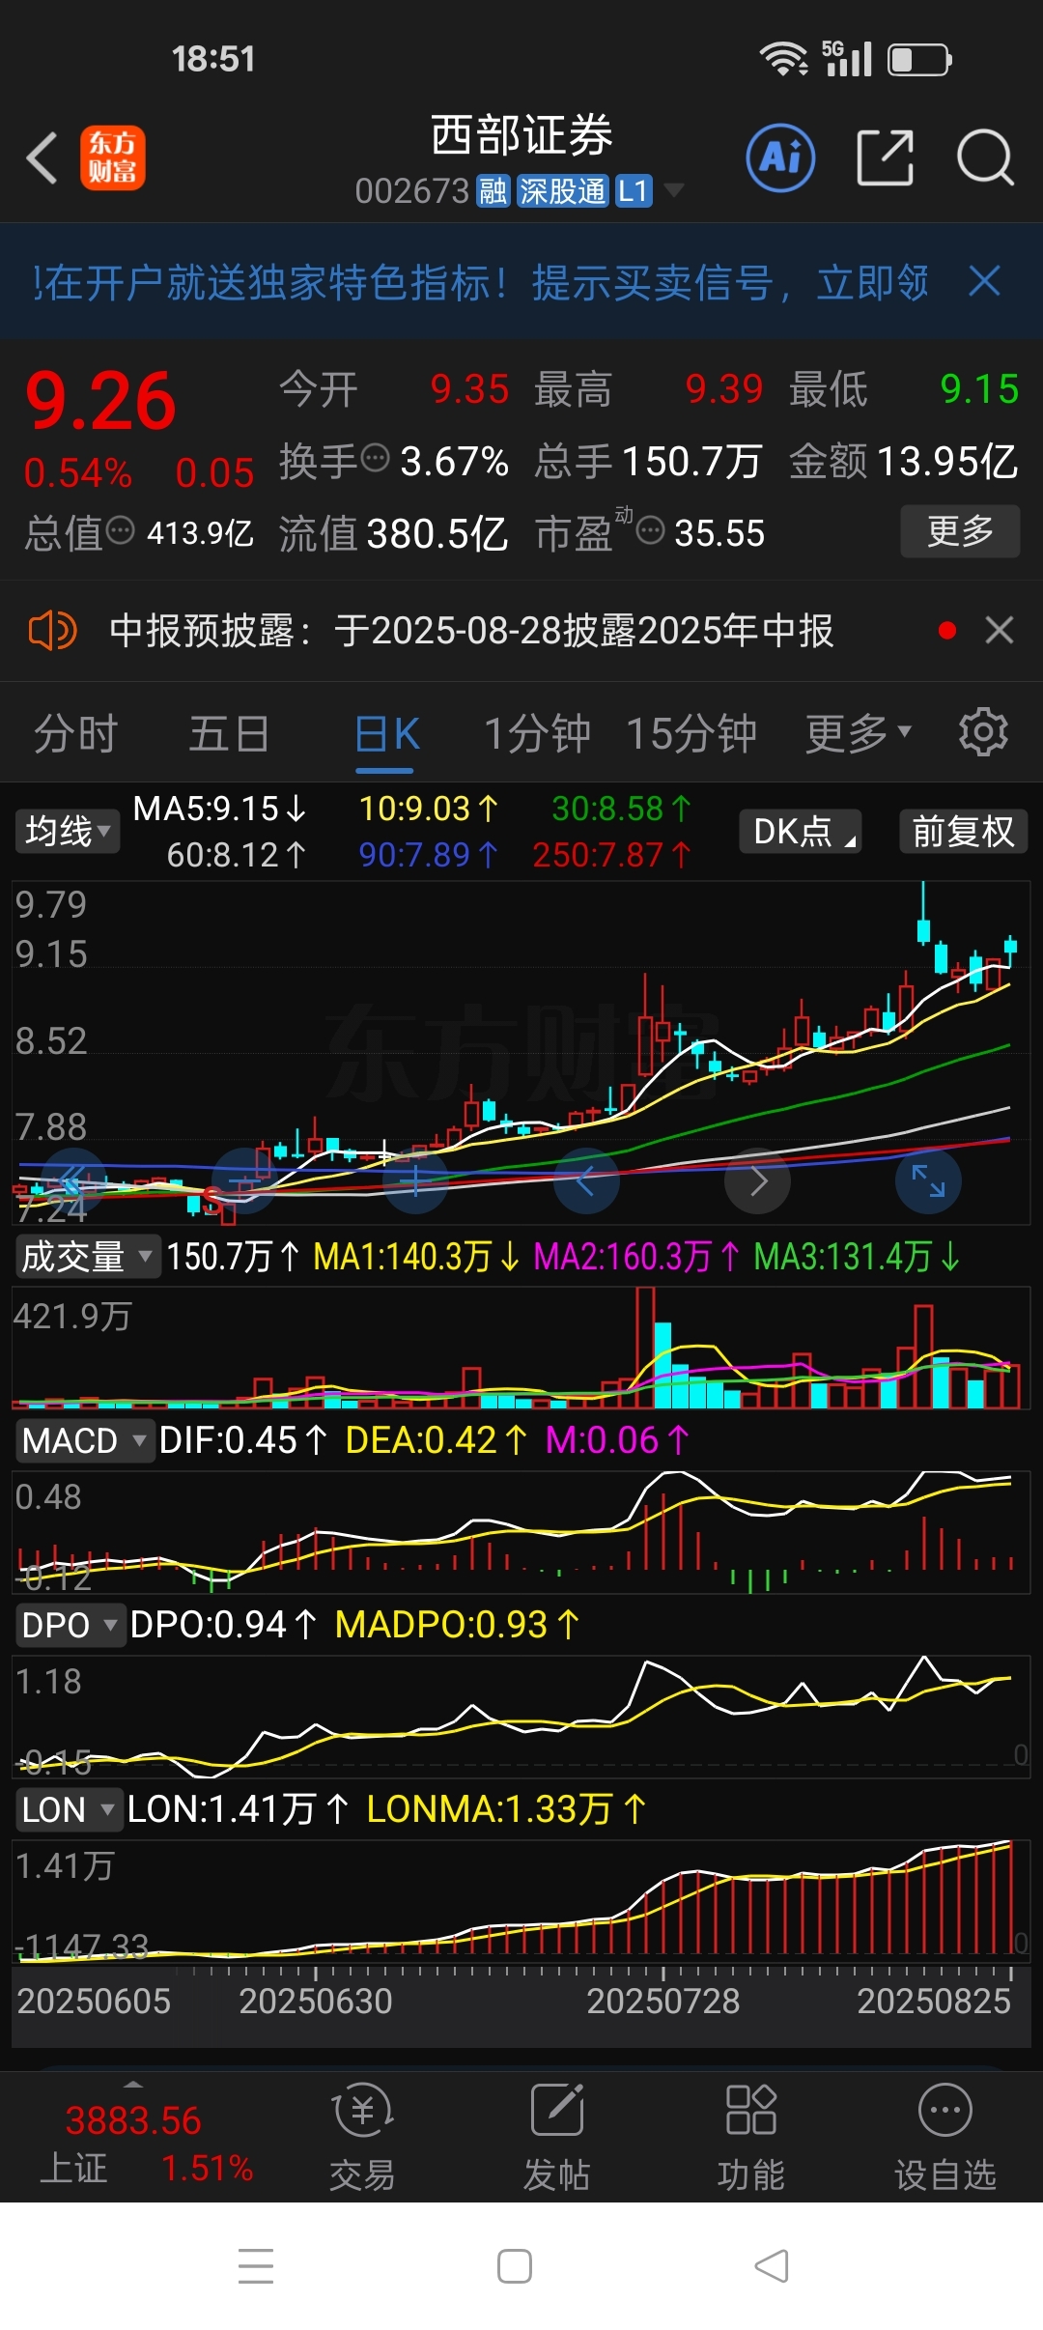Toggle the DK点 indicator
The width and height of the screenshot is (1043, 2330).
(801, 831)
